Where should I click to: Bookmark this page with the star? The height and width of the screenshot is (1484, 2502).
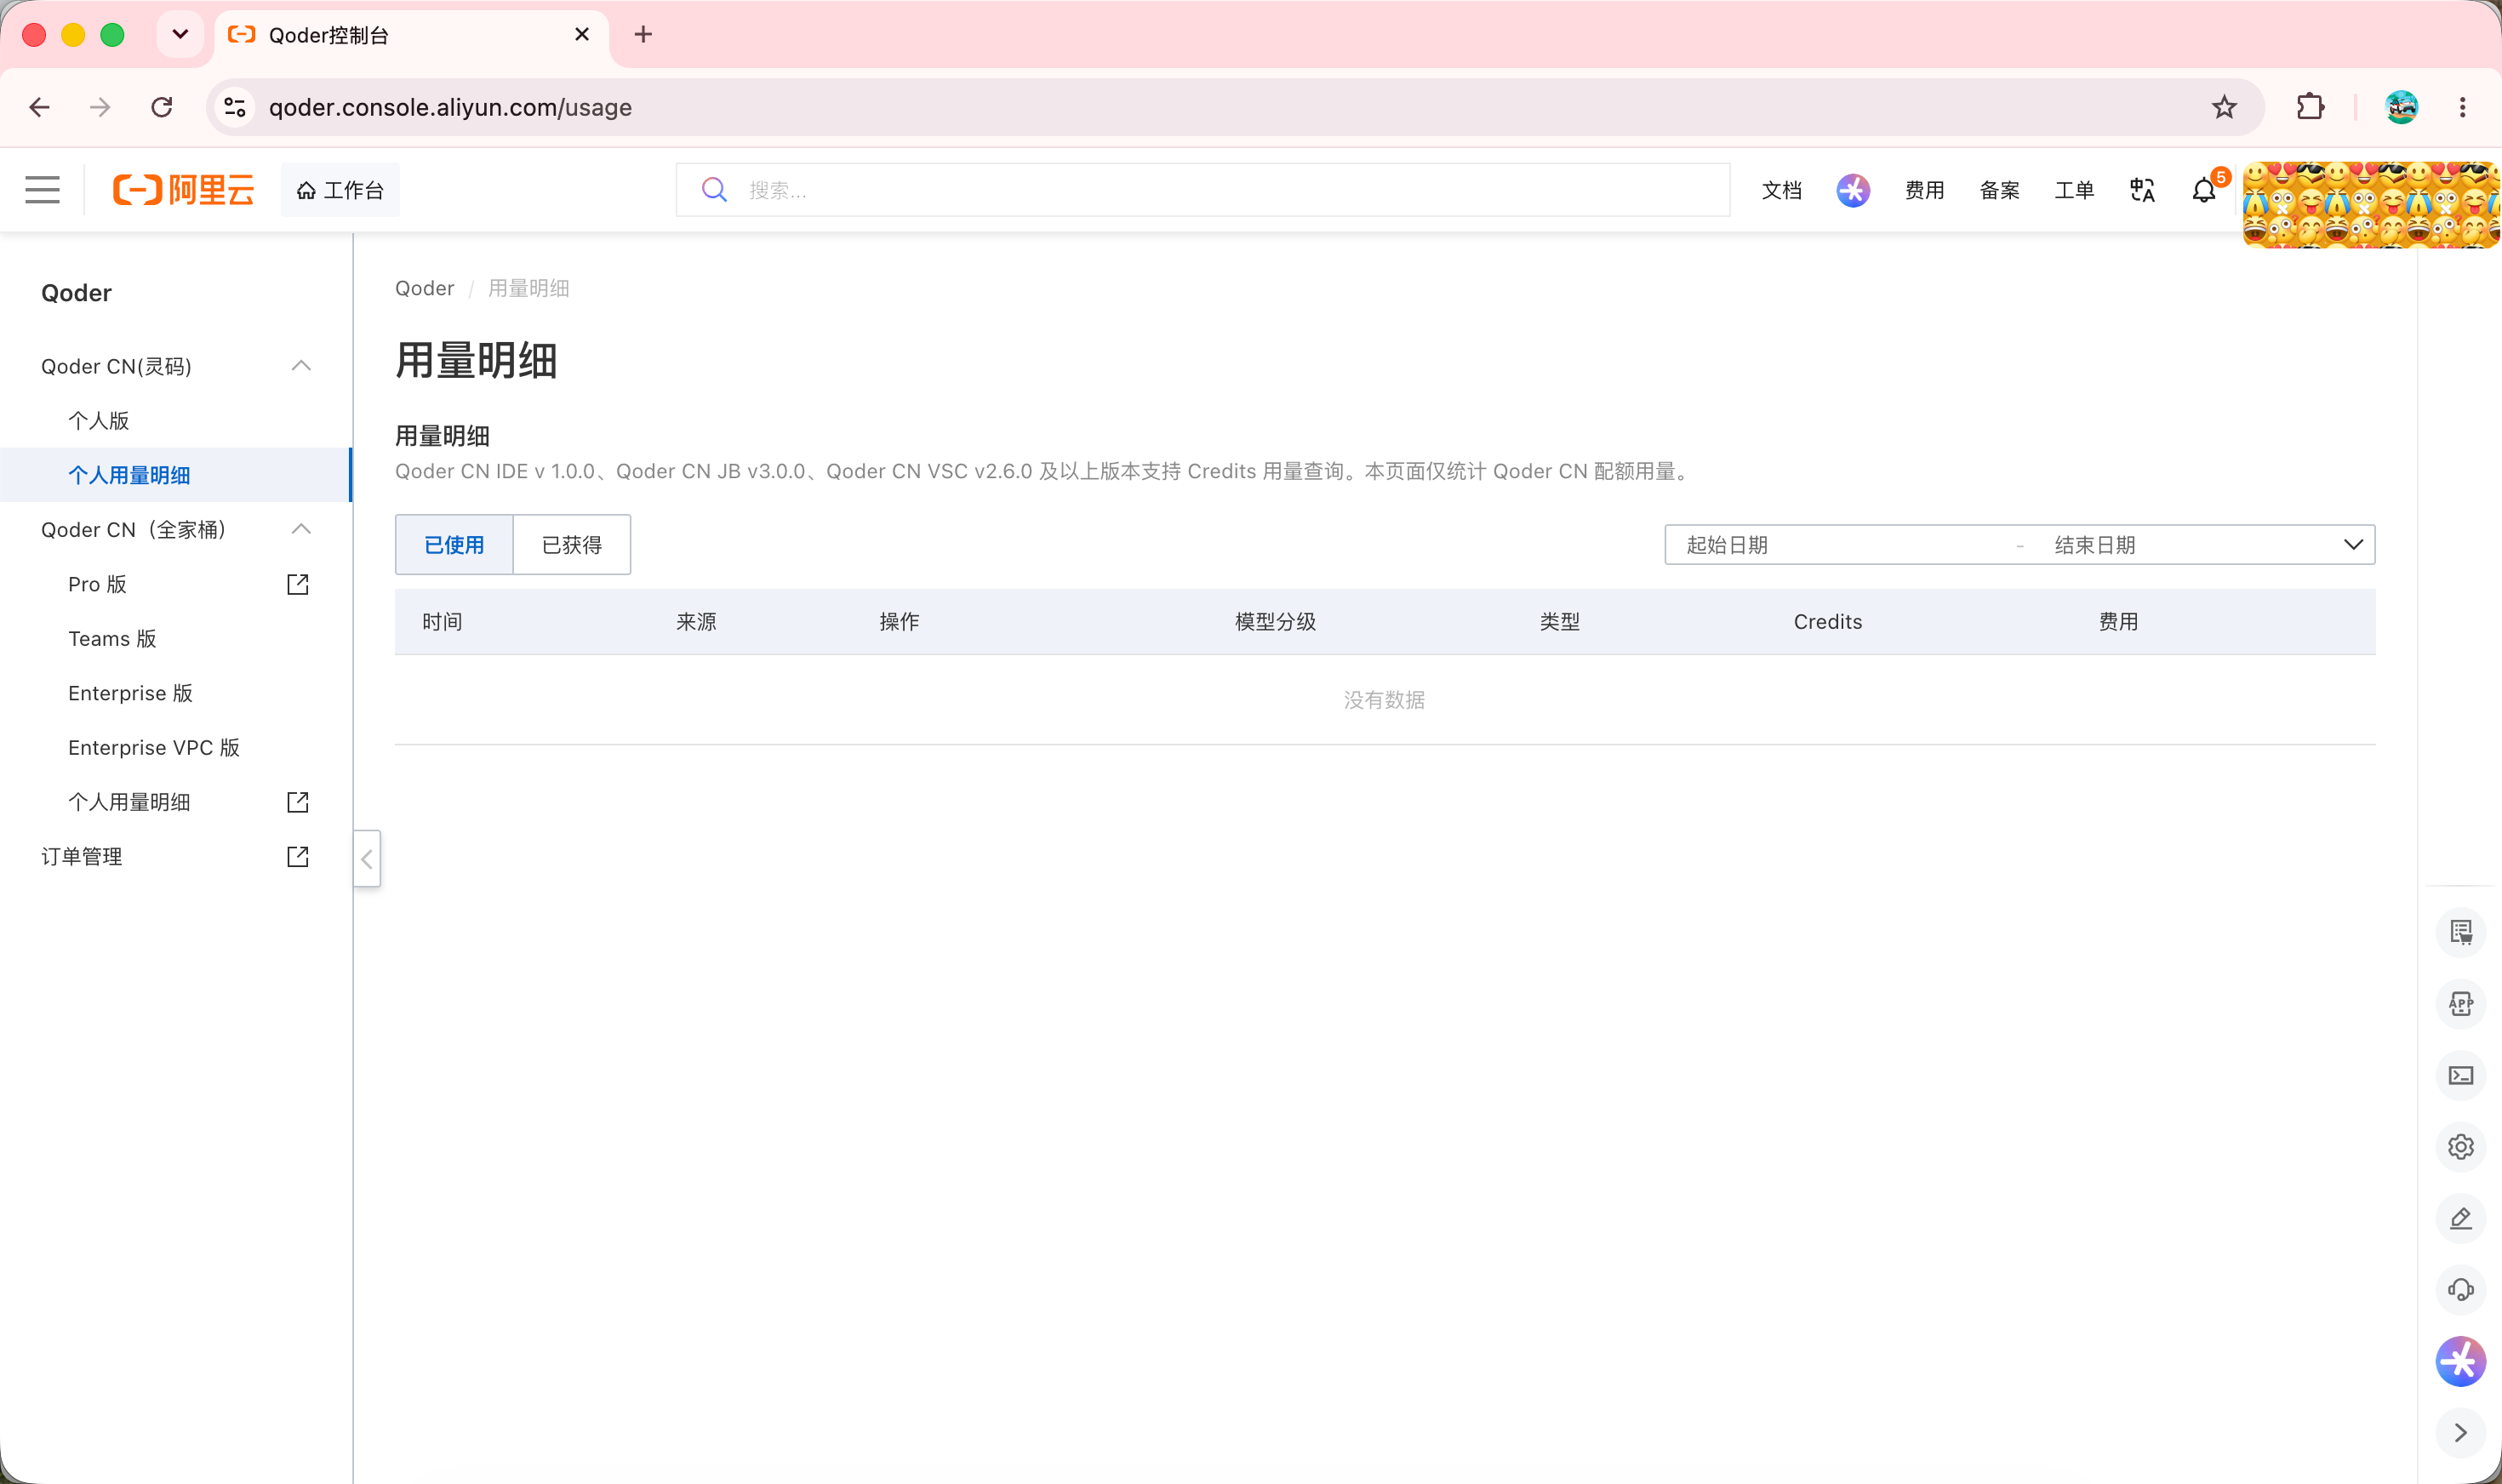[x=2223, y=107]
